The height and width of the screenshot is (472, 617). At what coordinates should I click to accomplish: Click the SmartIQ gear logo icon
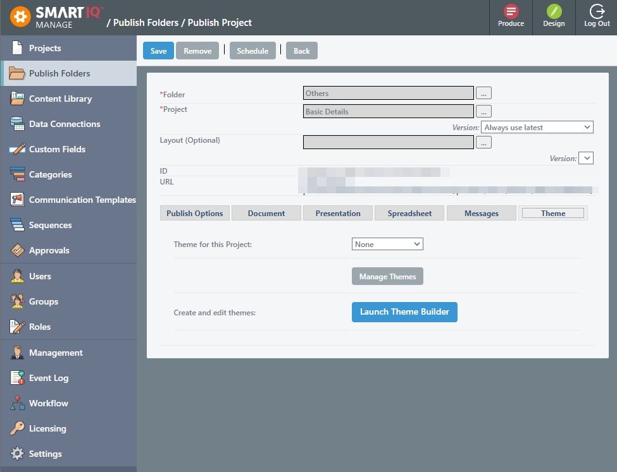[x=20, y=17]
